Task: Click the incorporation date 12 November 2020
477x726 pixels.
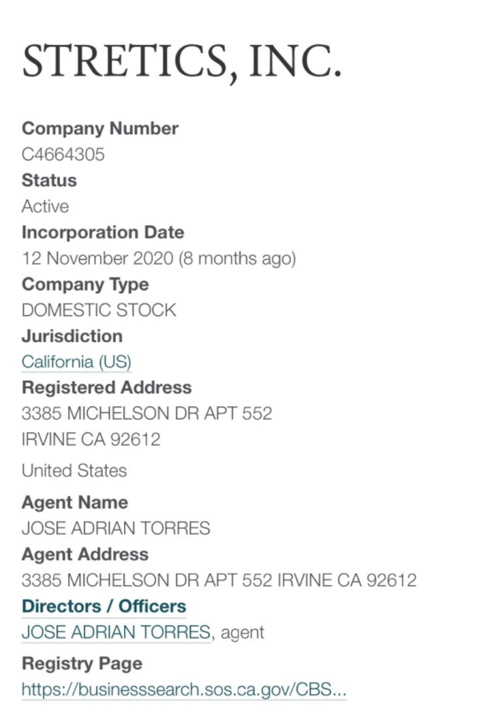Action: [97, 258]
